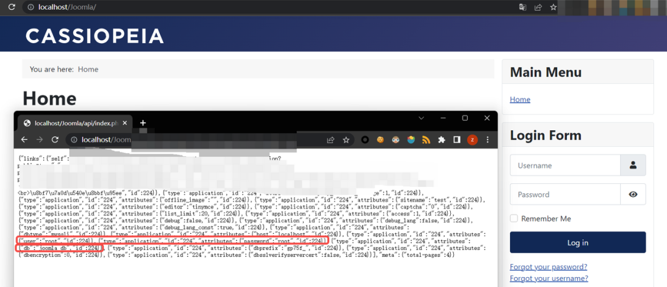Open the red Z profile avatar
The width and height of the screenshot is (667, 287).
(x=472, y=140)
